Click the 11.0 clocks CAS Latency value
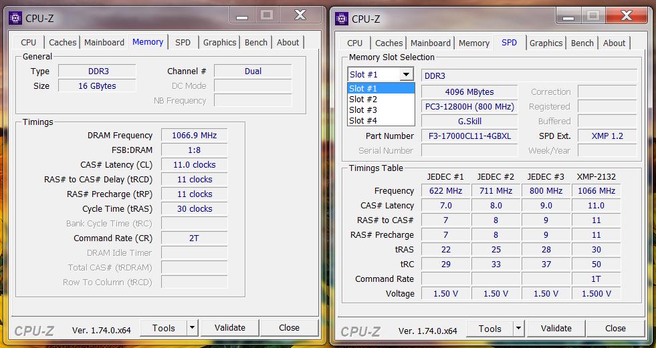The height and width of the screenshot is (348, 656). coord(194,164)
